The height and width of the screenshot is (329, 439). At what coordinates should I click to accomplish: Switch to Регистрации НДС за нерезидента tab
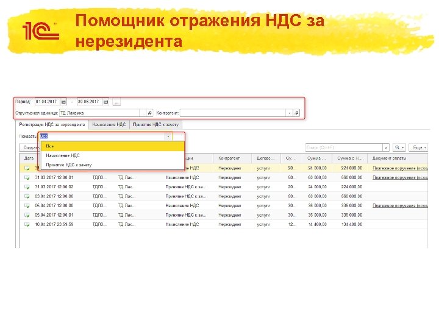[x=52, y=124]
